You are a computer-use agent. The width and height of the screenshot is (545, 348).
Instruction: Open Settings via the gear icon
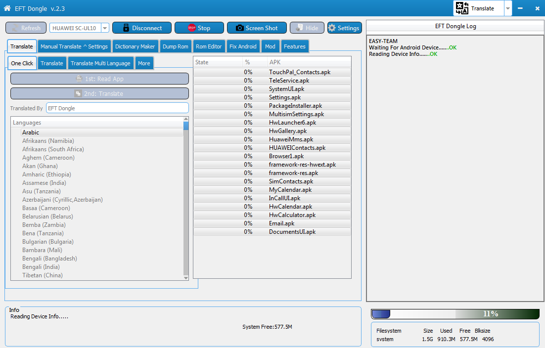click(x=332, y=28)
